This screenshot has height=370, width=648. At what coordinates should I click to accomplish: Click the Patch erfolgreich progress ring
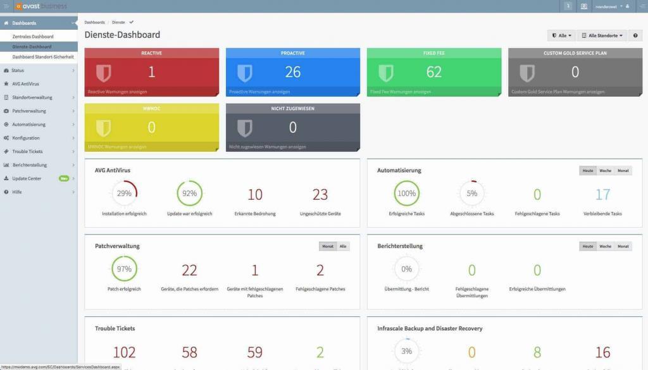(x=124, y=268)
